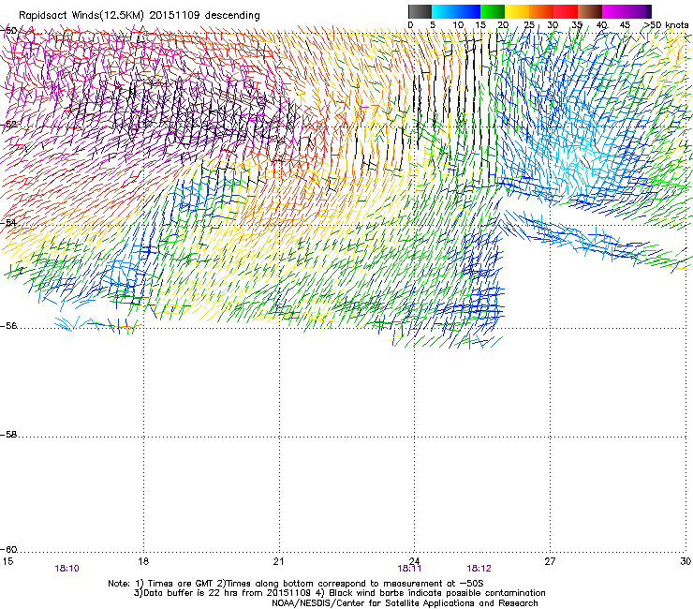The height and width of the screenshot is (609, 693).
Task: Click the latitude axis label '-50'
Action: click(x=8, y=31)
